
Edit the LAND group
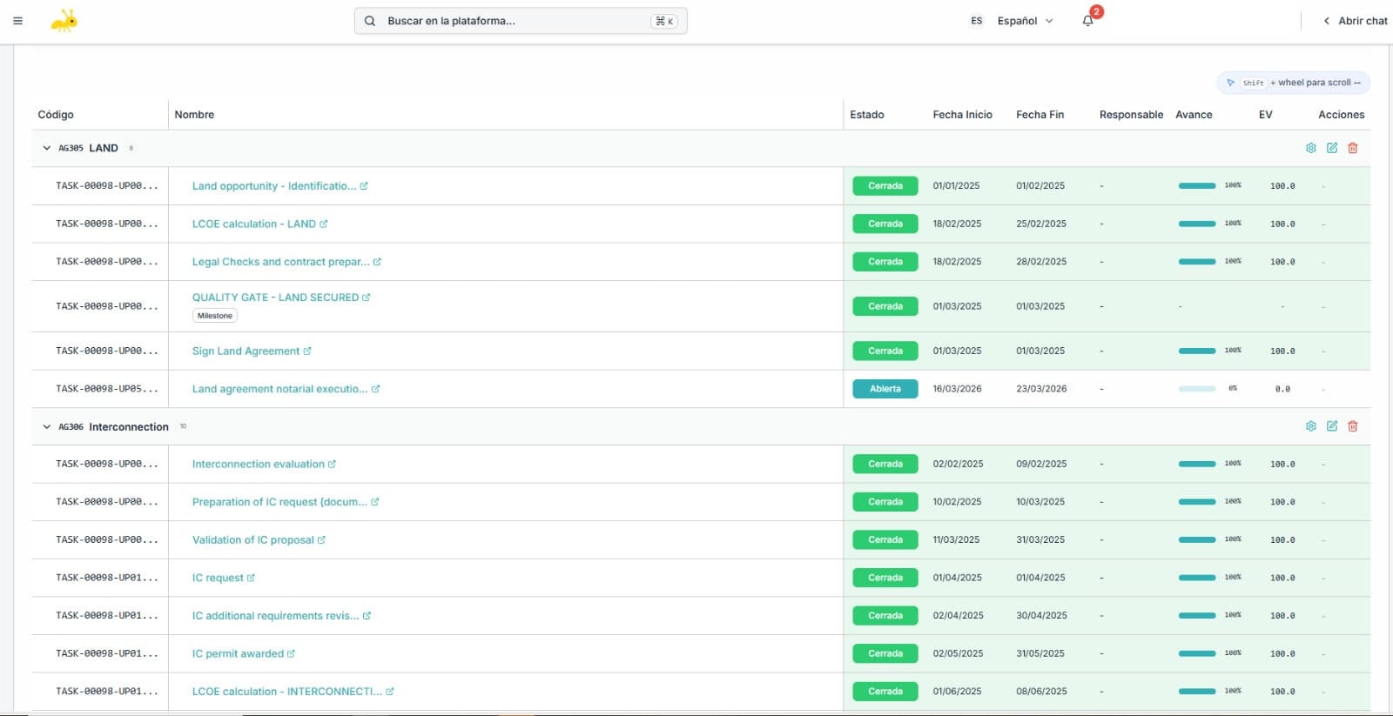1331,148
